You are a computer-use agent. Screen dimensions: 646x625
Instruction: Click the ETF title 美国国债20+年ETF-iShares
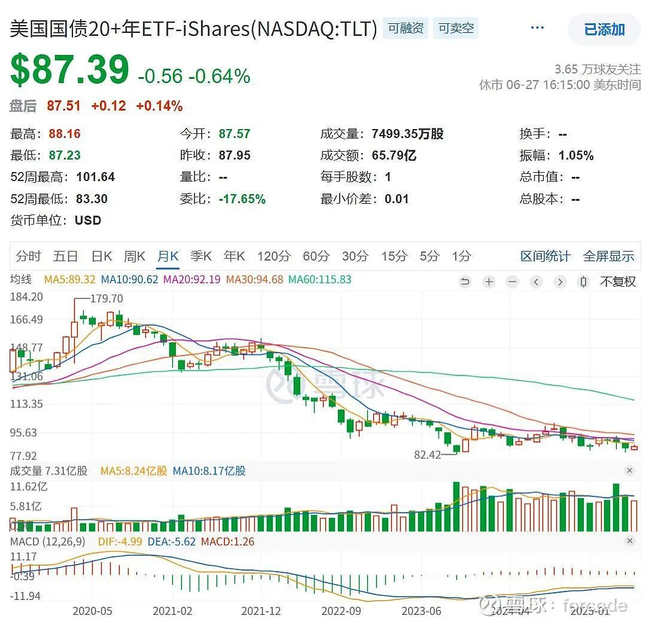(193, 29)
